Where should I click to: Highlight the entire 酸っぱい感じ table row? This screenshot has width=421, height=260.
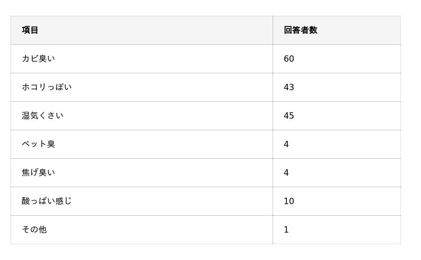click(158, 201)
